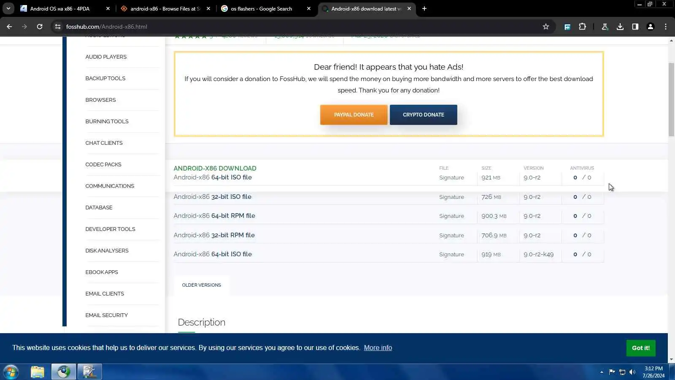View antivirus result for 32-bit ISO file
This screenshot has height=380, width=675.
point(582,197)
